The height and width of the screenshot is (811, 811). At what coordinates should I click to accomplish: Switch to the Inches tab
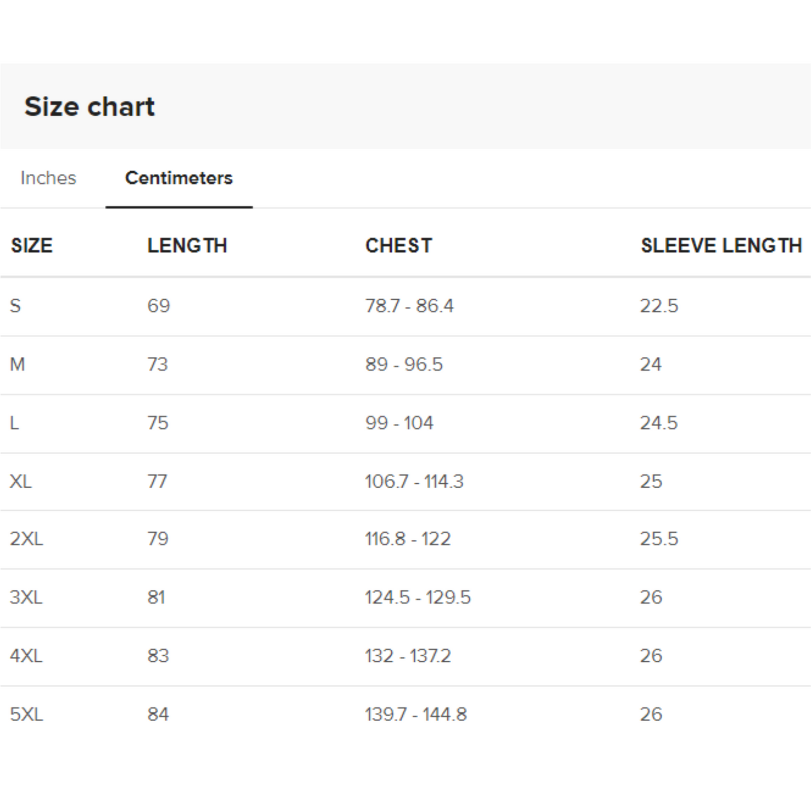click(x=48, y=178)
